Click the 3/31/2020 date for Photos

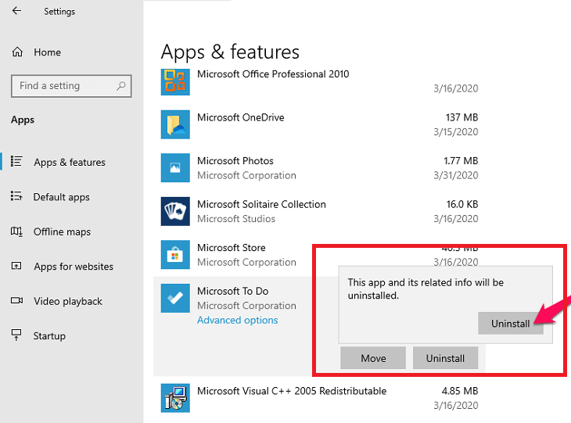click(455, 175)
